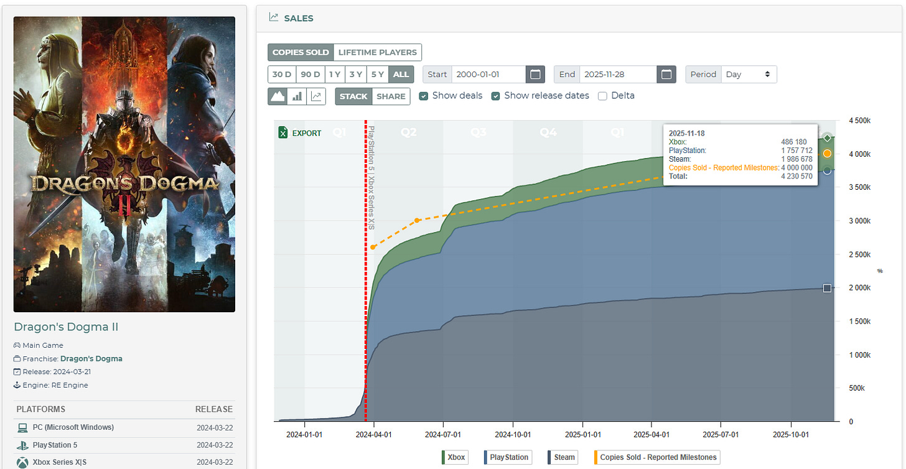
Task: Click the green Xbox diamond data marker
Action: pos(827,137)
